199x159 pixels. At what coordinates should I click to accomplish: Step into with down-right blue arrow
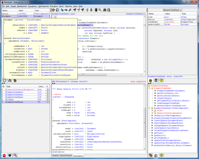[x=62, y=10]
